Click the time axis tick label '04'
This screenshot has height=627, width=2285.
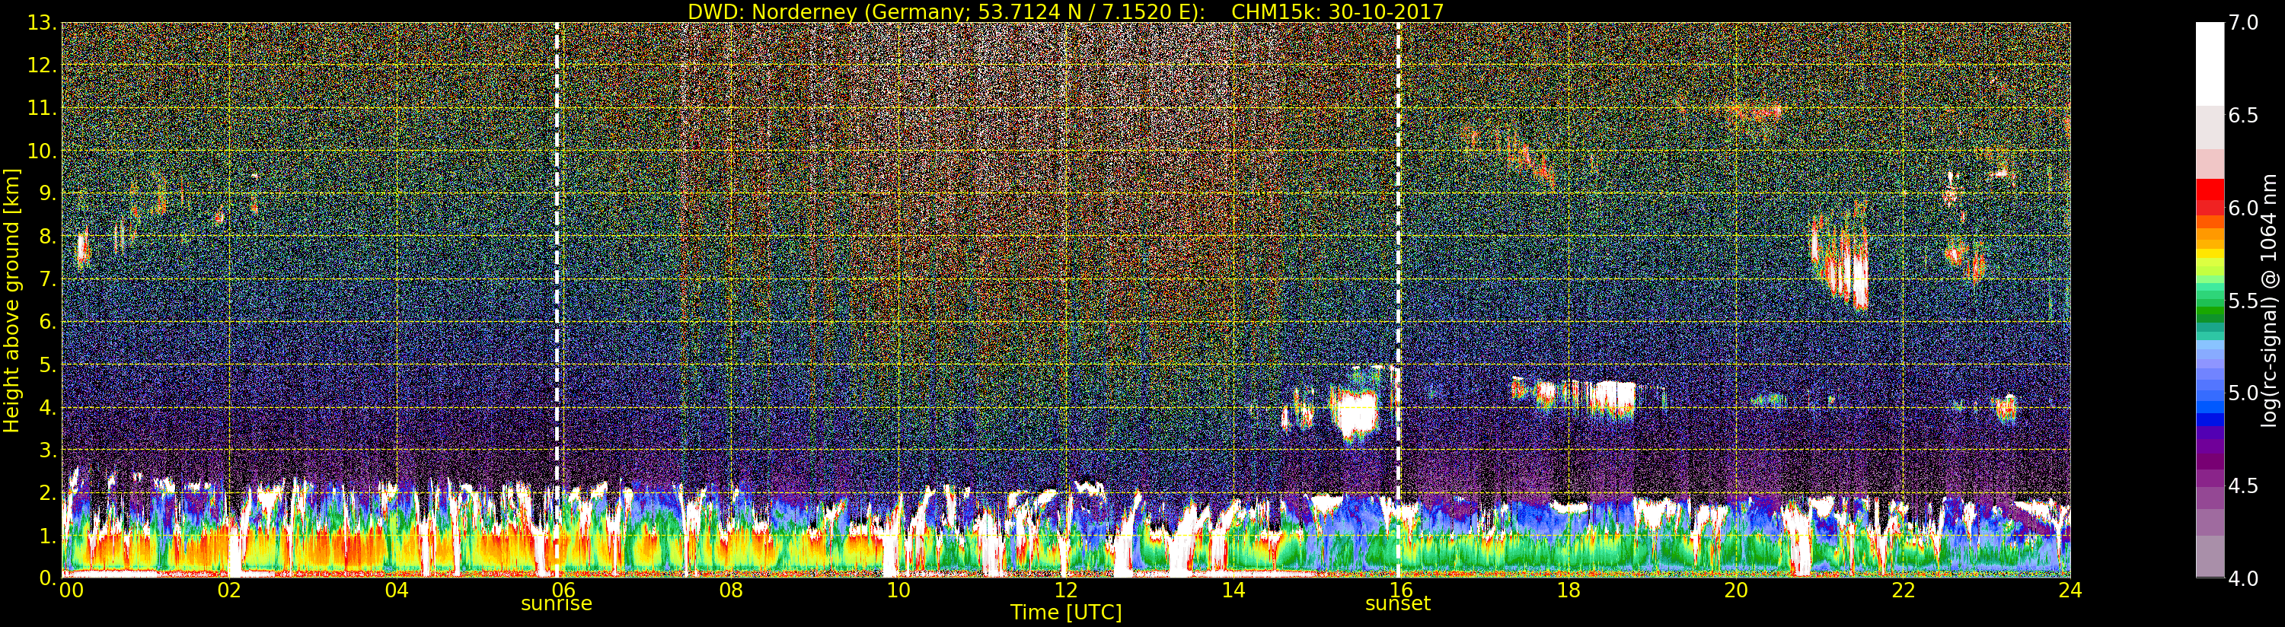(x=397, y=589)
